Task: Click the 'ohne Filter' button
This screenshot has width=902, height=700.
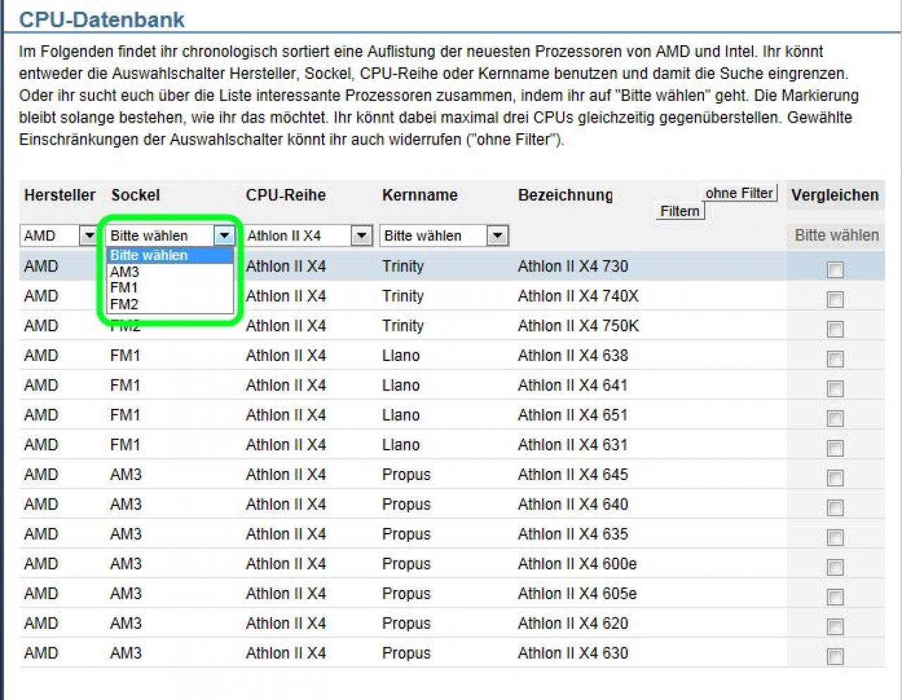Action: tap(739, 193)
